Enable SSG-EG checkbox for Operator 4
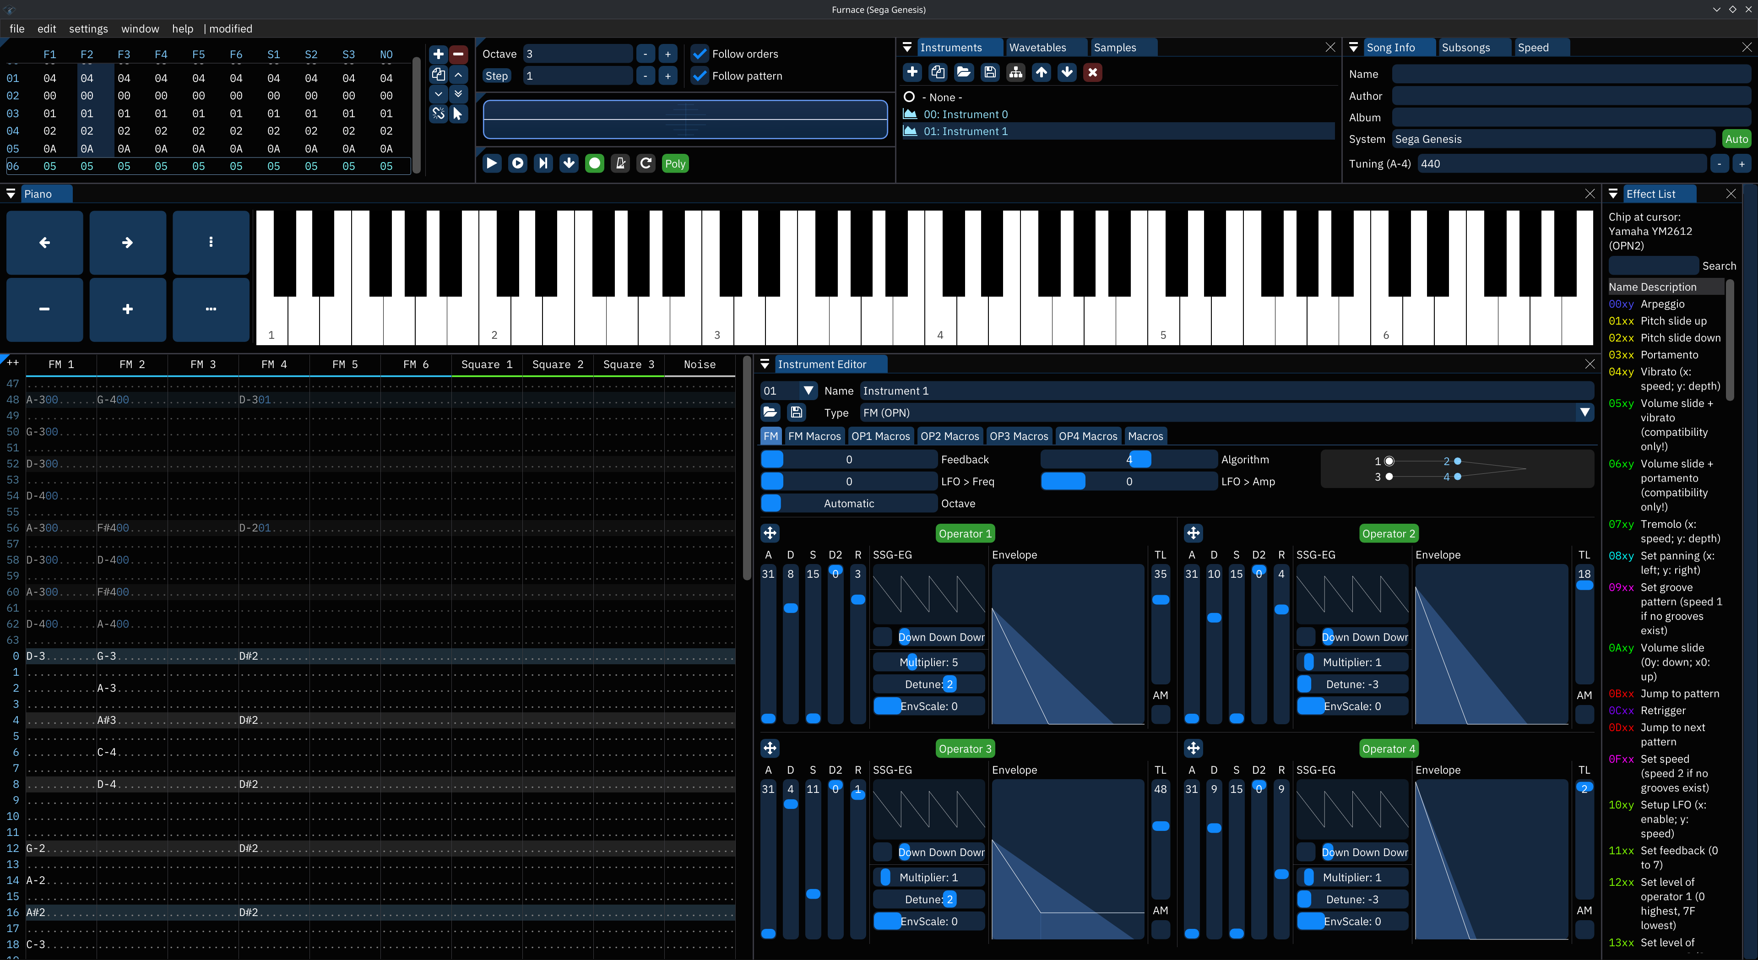This screenshot has width=1758, height=960. (1306, 852)
